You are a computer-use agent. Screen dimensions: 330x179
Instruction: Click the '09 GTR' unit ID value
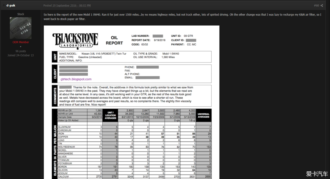coord(188,36)
